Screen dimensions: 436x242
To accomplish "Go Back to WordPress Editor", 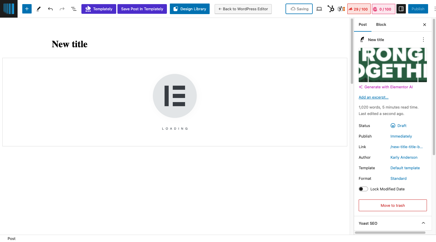I will pyautogui.click(x=243, y=9).
